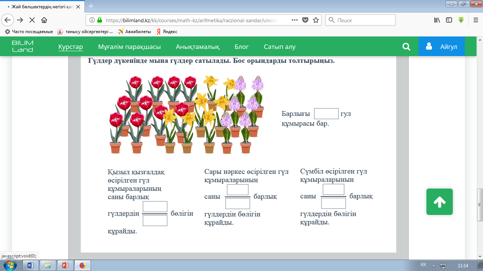The image size is (483, 271).
Task: Click the hyacinth fraction numerator box
Action: pyautogui.click(x=334, y=189)
